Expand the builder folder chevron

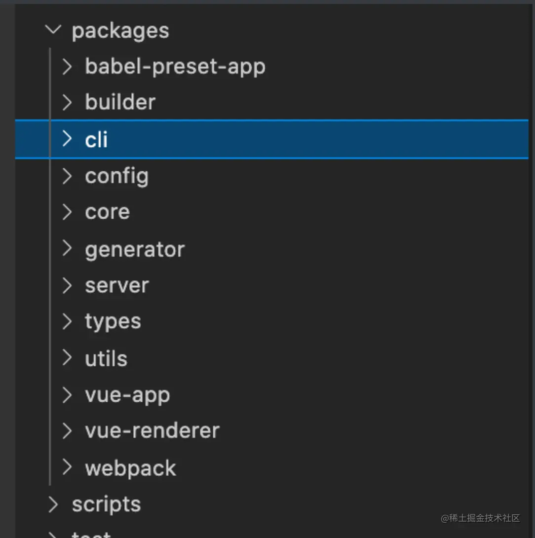[67, 102]
